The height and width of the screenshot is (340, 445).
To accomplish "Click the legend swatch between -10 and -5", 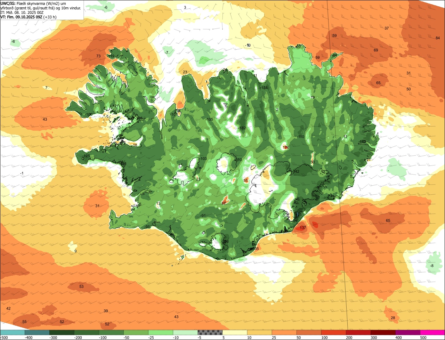I will tap(185, 332).
